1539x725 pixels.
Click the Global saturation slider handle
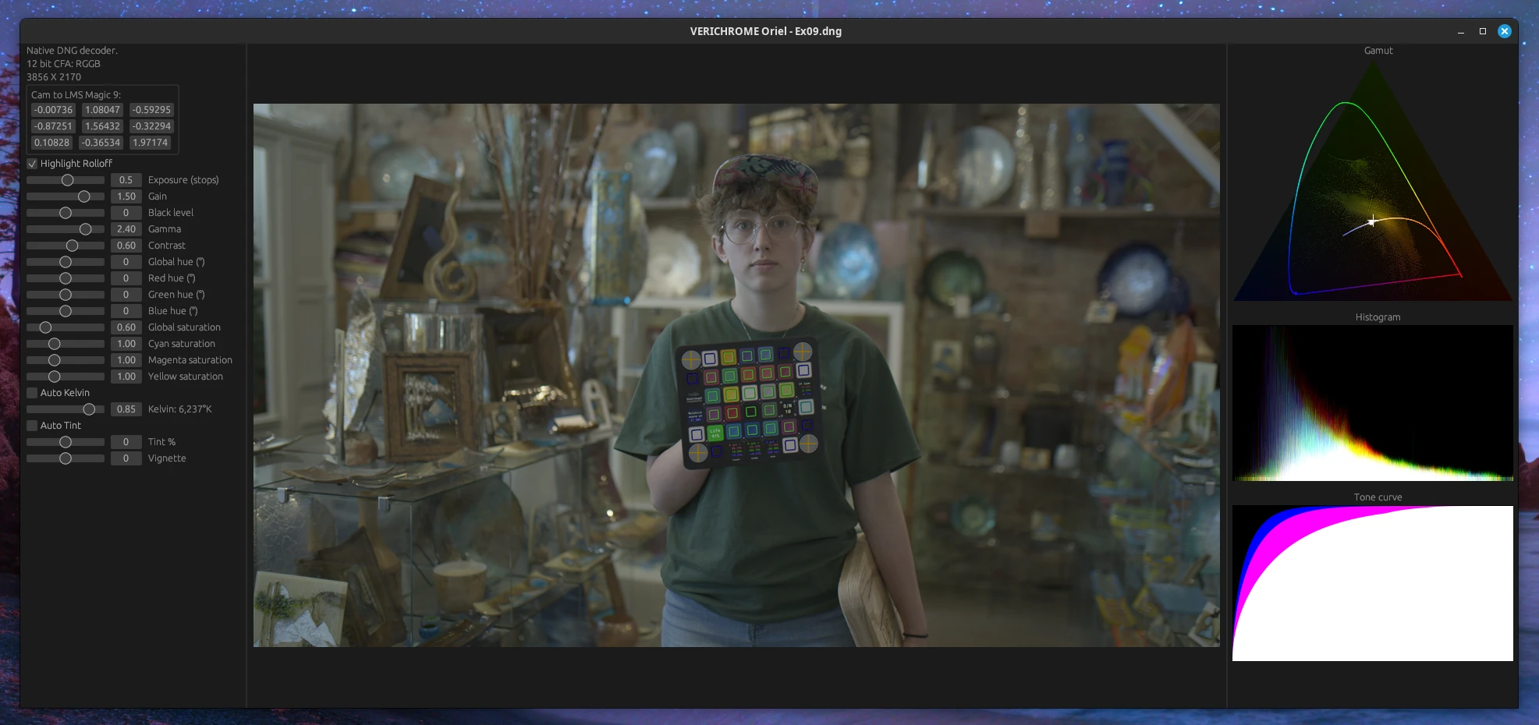(46, 327)
